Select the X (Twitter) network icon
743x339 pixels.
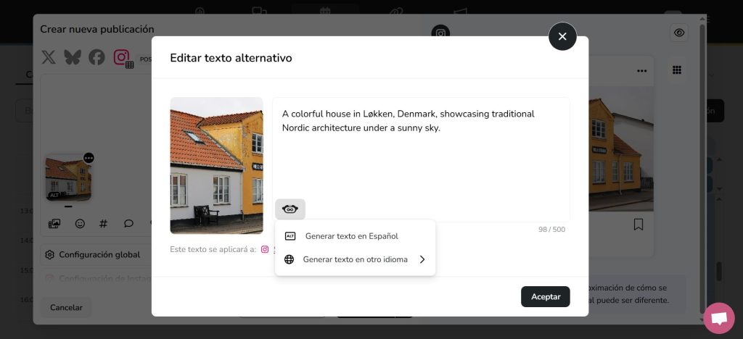point(49,57)
